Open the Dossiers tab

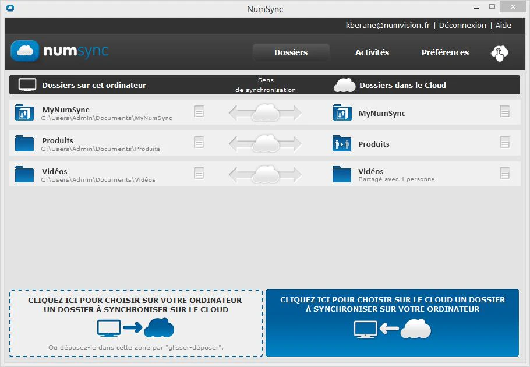tap(291, 52)
